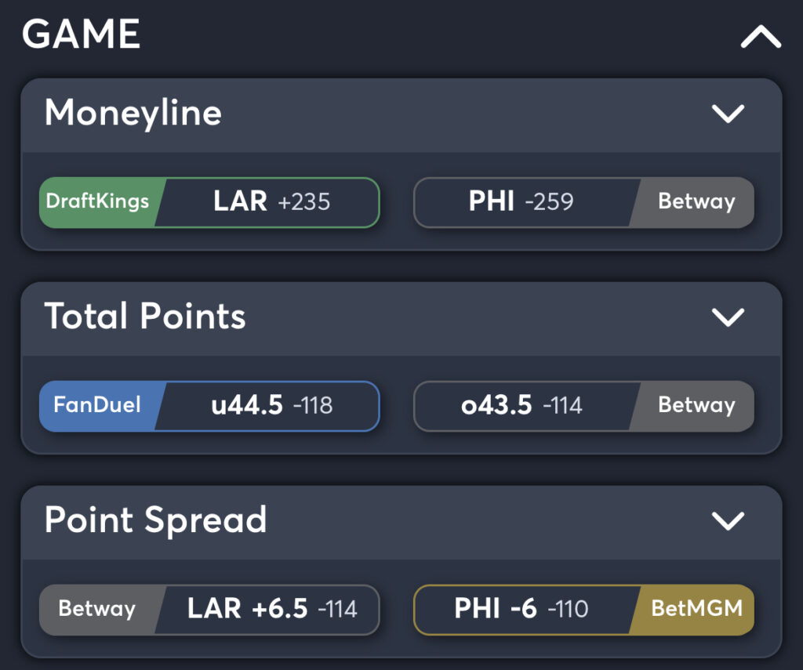Tap the Betway badge in the Total Points row
Viewport: 803px width, 670px height.
click(696, 405)
